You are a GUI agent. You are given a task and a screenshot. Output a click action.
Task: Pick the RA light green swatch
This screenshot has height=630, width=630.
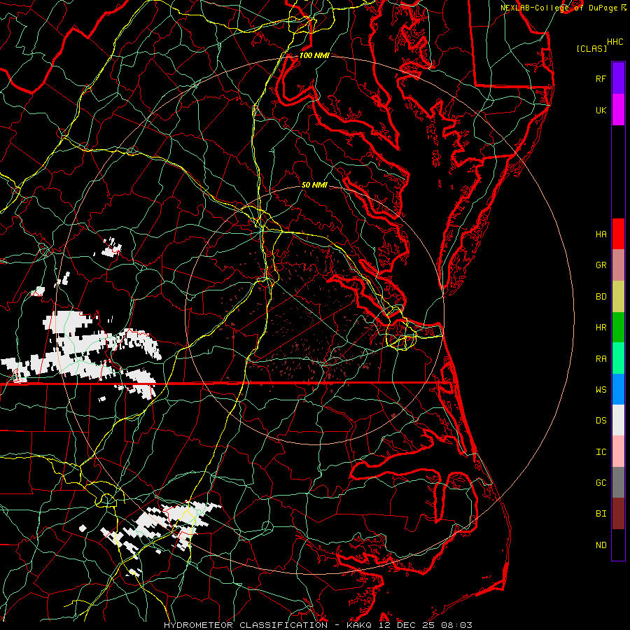click(x=618, y=358)
